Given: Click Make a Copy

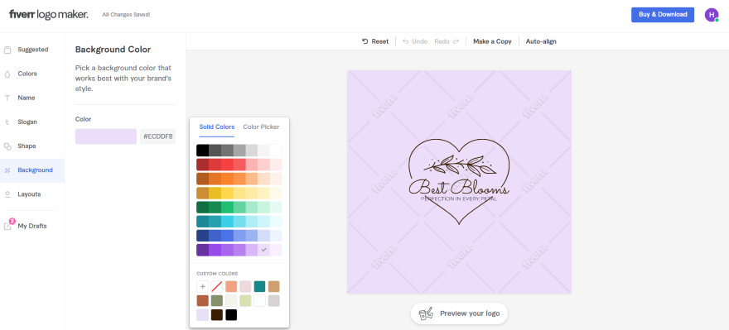Looking at the screenshot, I should pyautogui.click(x=492, y=41).
